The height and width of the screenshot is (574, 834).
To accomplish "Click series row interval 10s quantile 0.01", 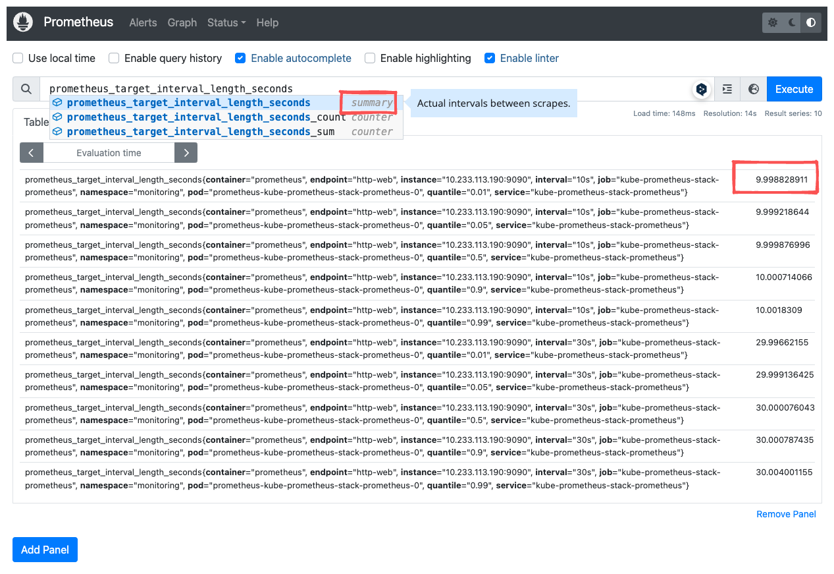I will point(417,186).
